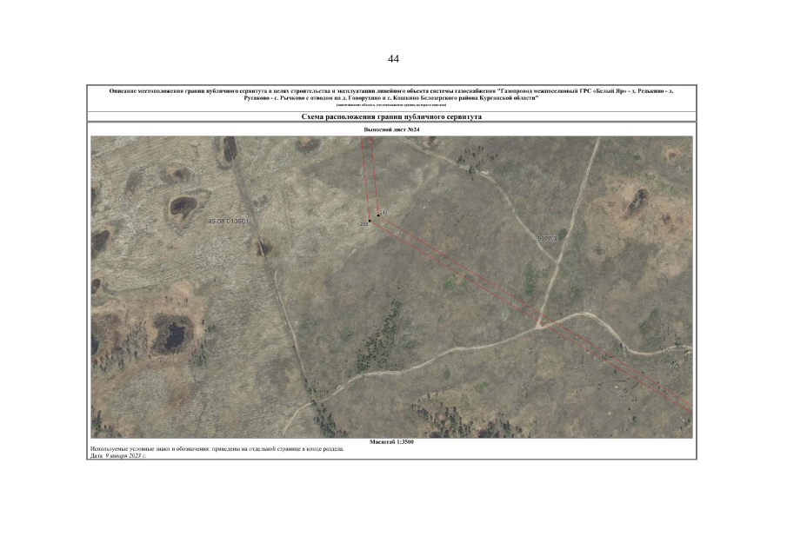Screen dimensions: 787x556
Task: Click the heading "Схема расположения границ публичного сервитута"
Action: pos(391,116)
